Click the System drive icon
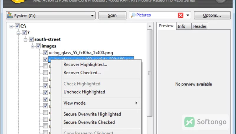The width and height of the screenshot is (236, 134). (x=10, y=15)
